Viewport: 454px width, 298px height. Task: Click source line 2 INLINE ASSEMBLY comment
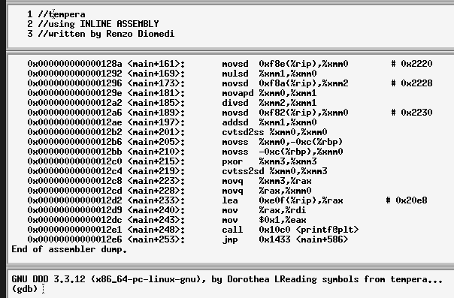pos(98,24)
